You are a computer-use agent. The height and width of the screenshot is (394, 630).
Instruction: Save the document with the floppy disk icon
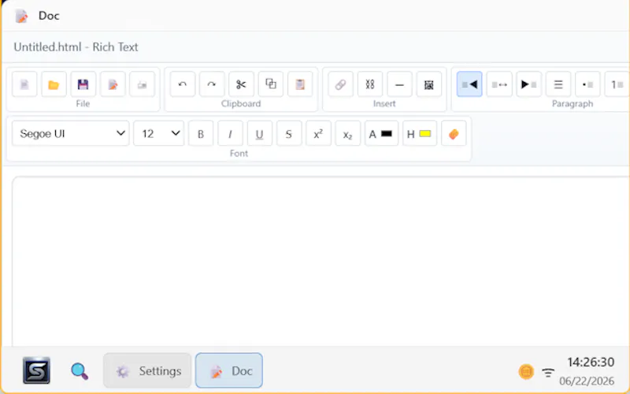click(x=83, y=84)
